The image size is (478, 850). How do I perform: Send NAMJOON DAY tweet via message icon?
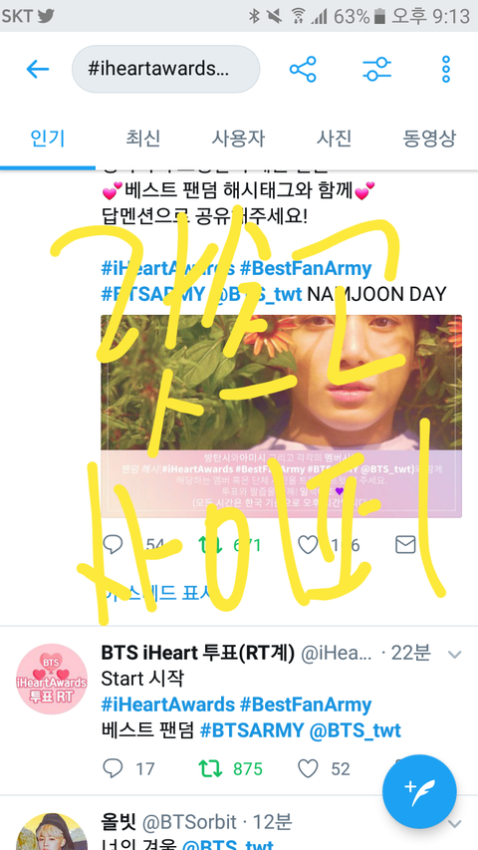405,544
